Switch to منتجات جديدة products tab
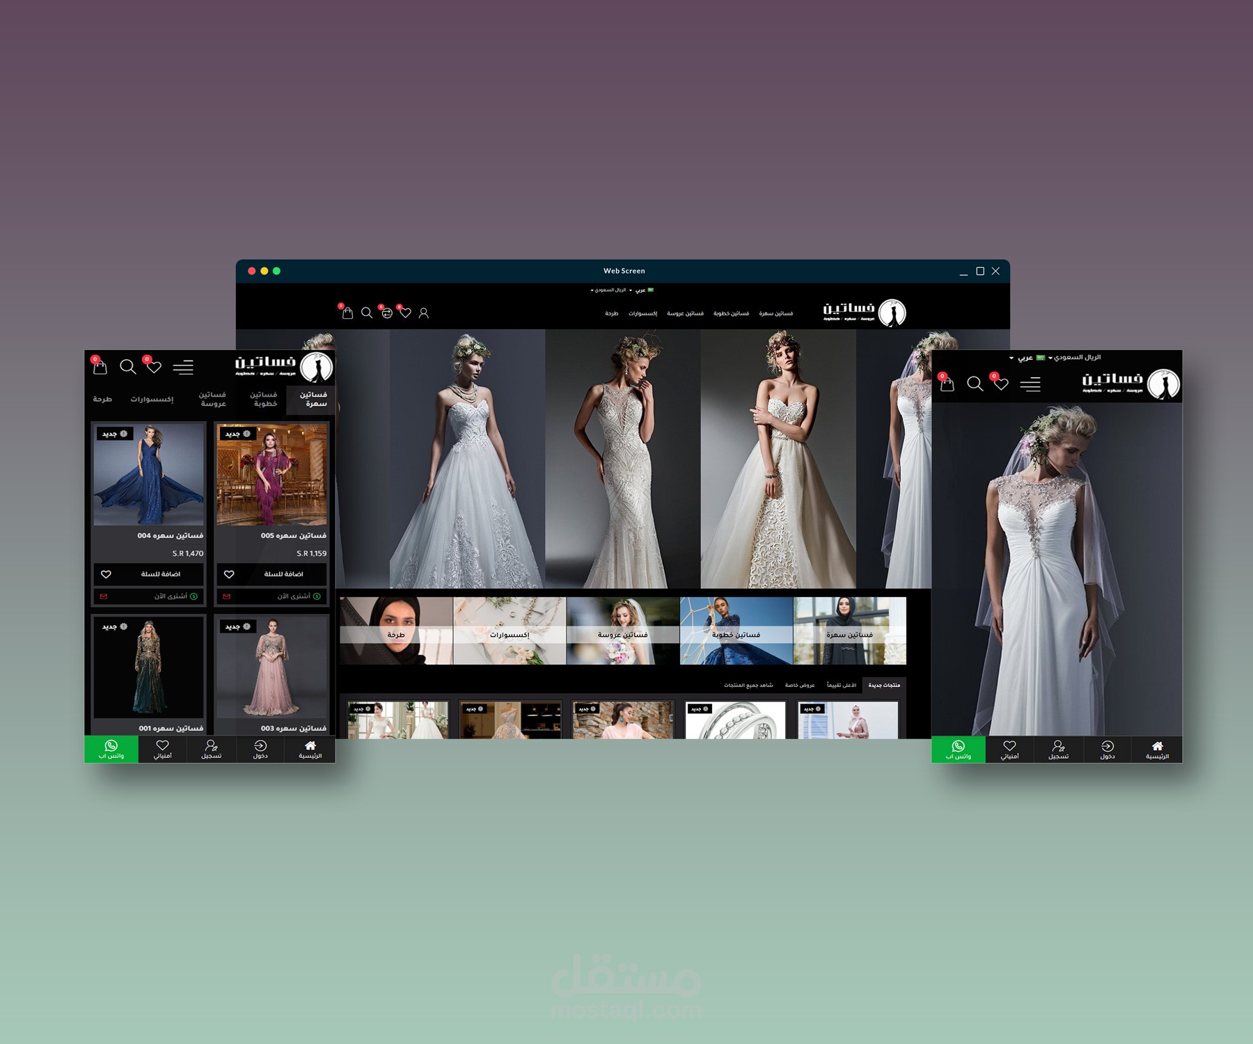This screenshot has height=1044, width=1253. [884, 686]
